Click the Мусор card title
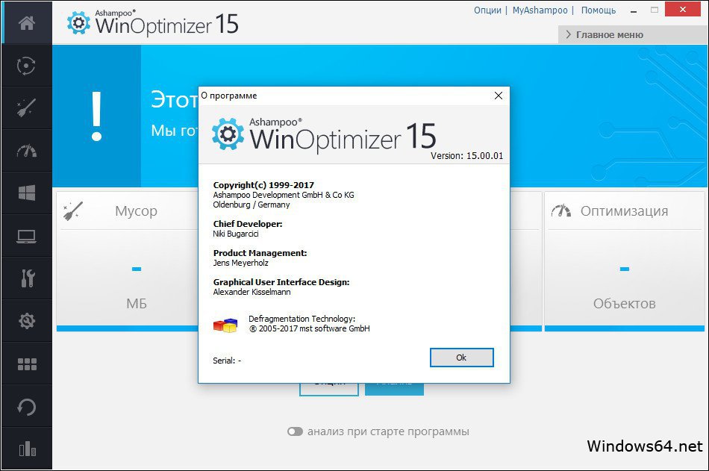The width and height of the screenshot is (709, 471). 136,210
